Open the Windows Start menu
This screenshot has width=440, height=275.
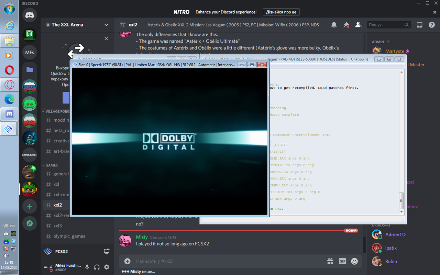click(9, 9)
